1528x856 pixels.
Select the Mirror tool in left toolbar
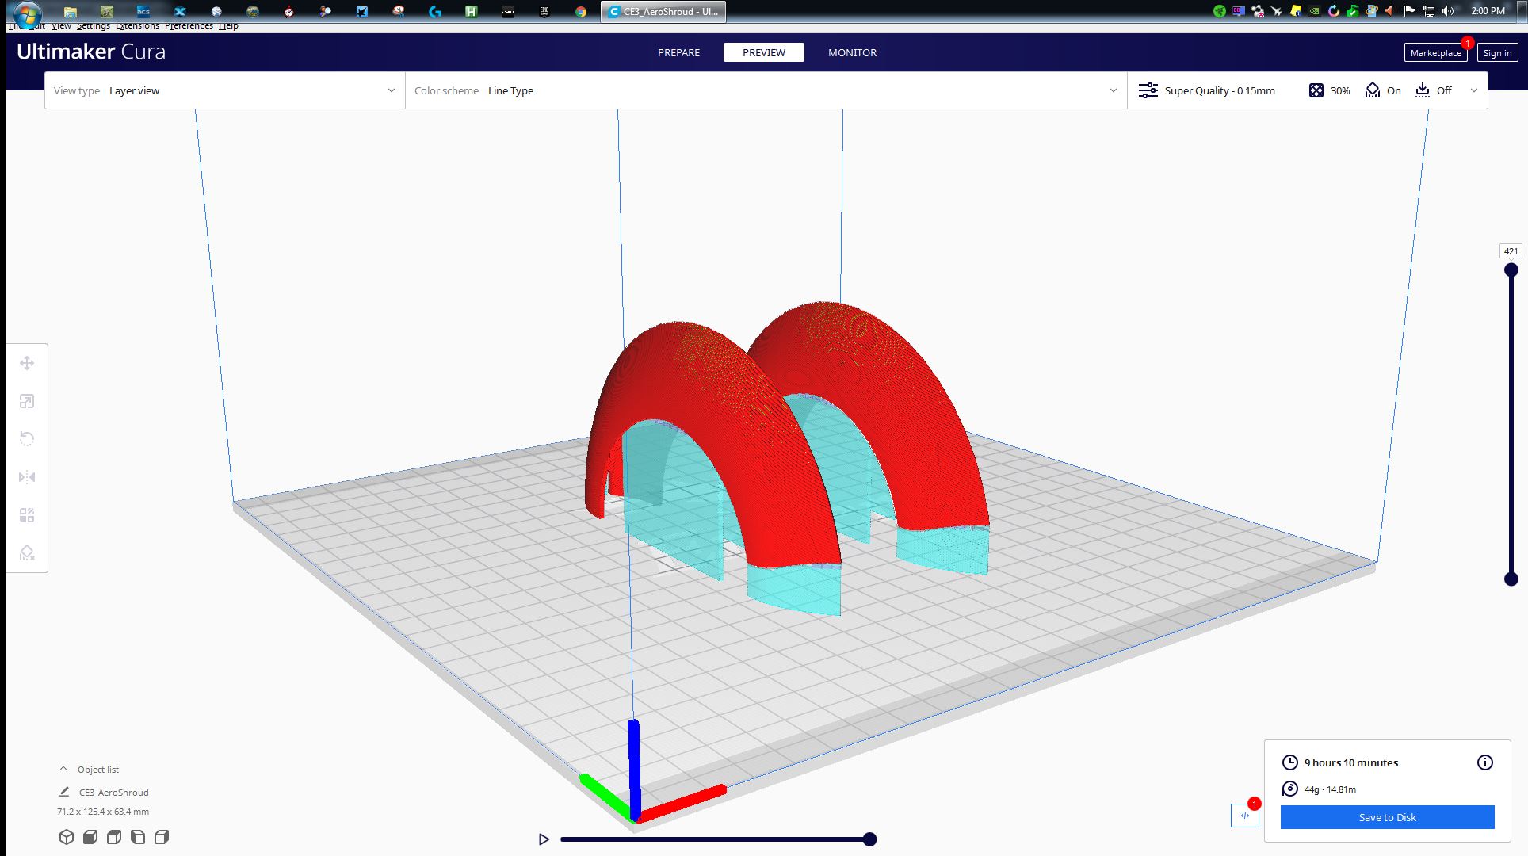point(27,477)
